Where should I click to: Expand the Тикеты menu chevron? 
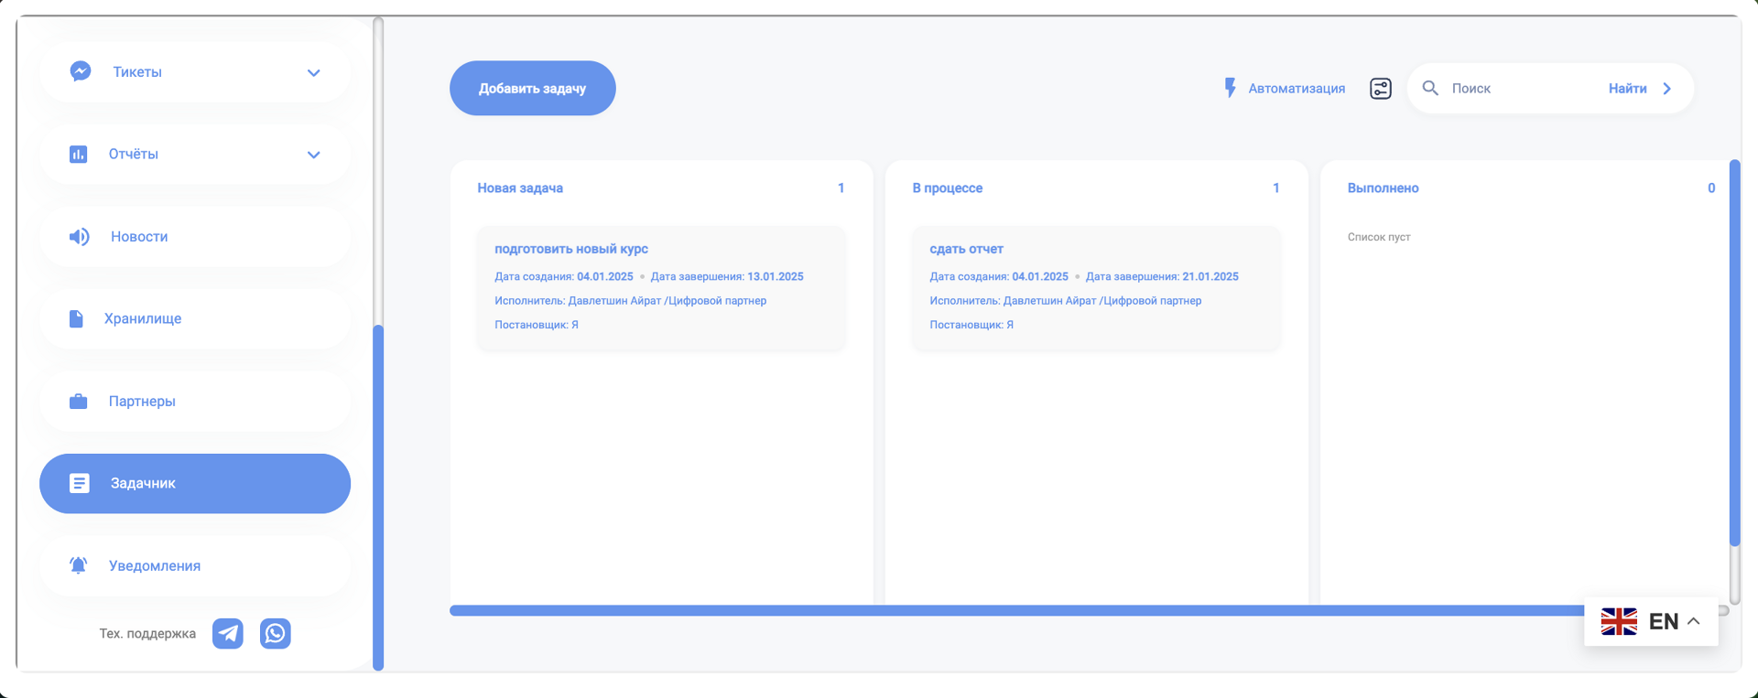click(313, 72)
